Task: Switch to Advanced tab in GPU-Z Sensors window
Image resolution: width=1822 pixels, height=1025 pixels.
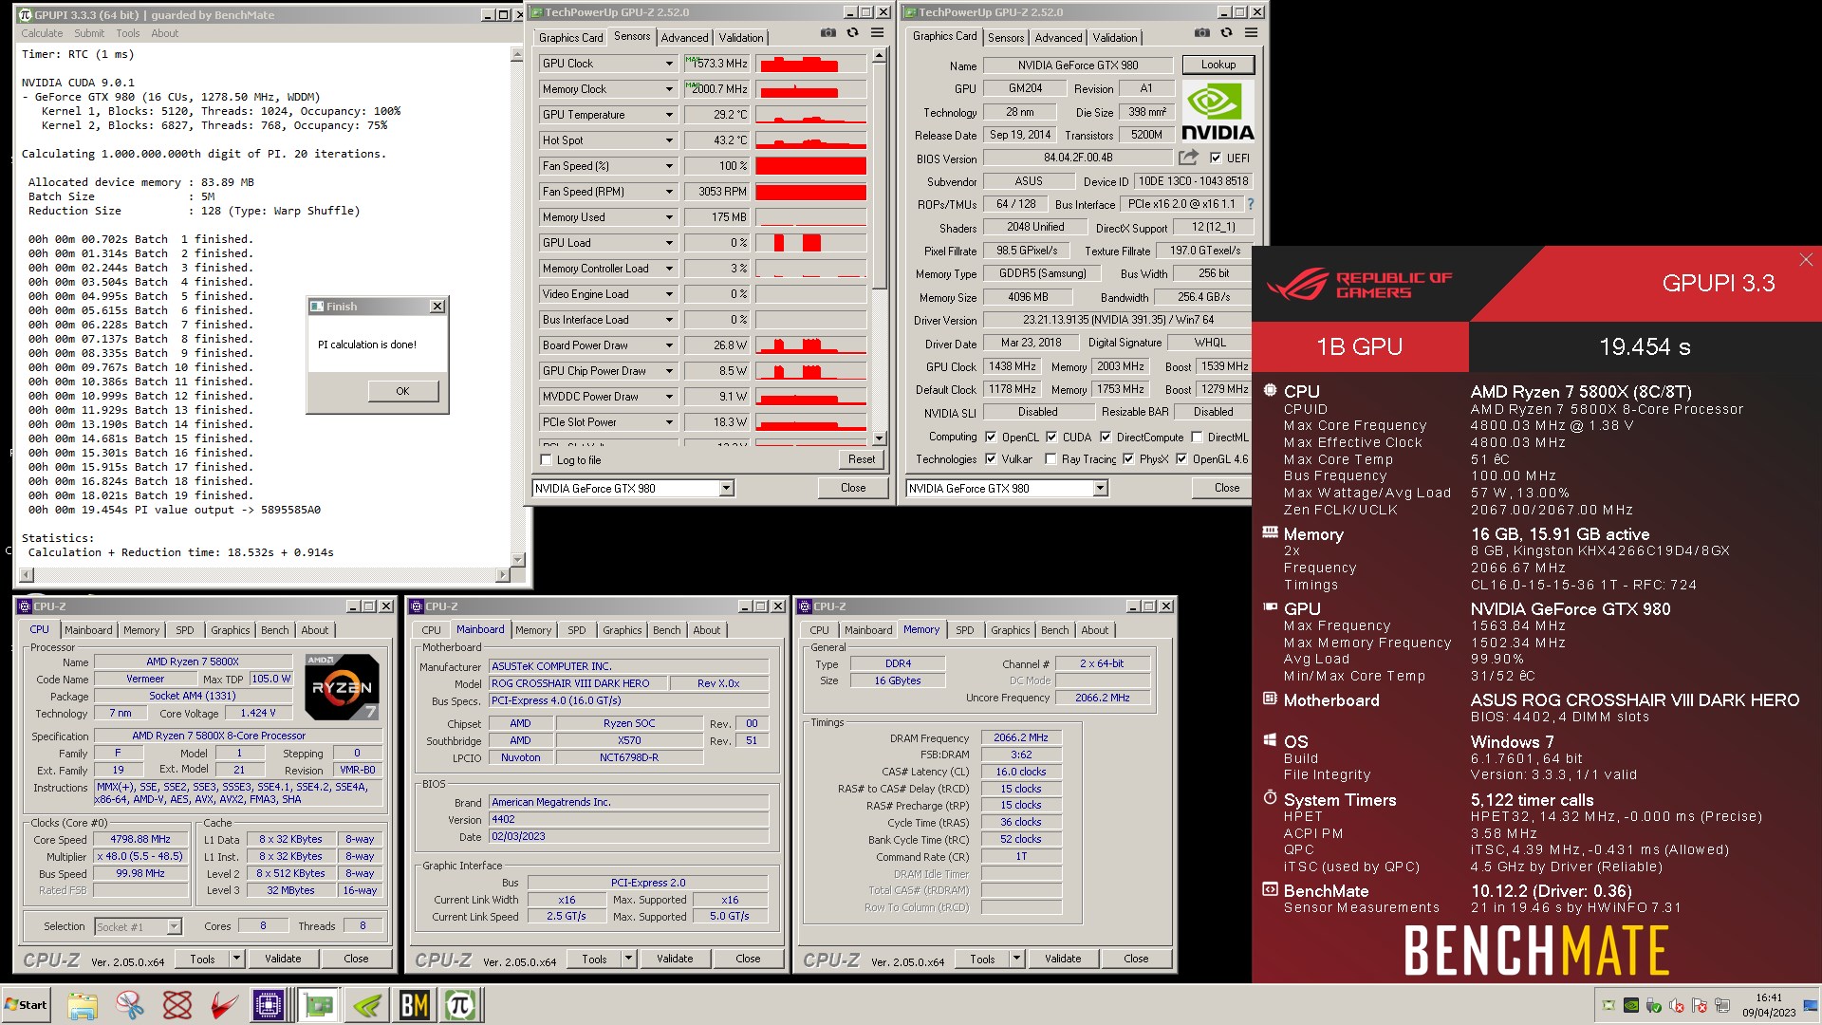Action: pos(684,38)
